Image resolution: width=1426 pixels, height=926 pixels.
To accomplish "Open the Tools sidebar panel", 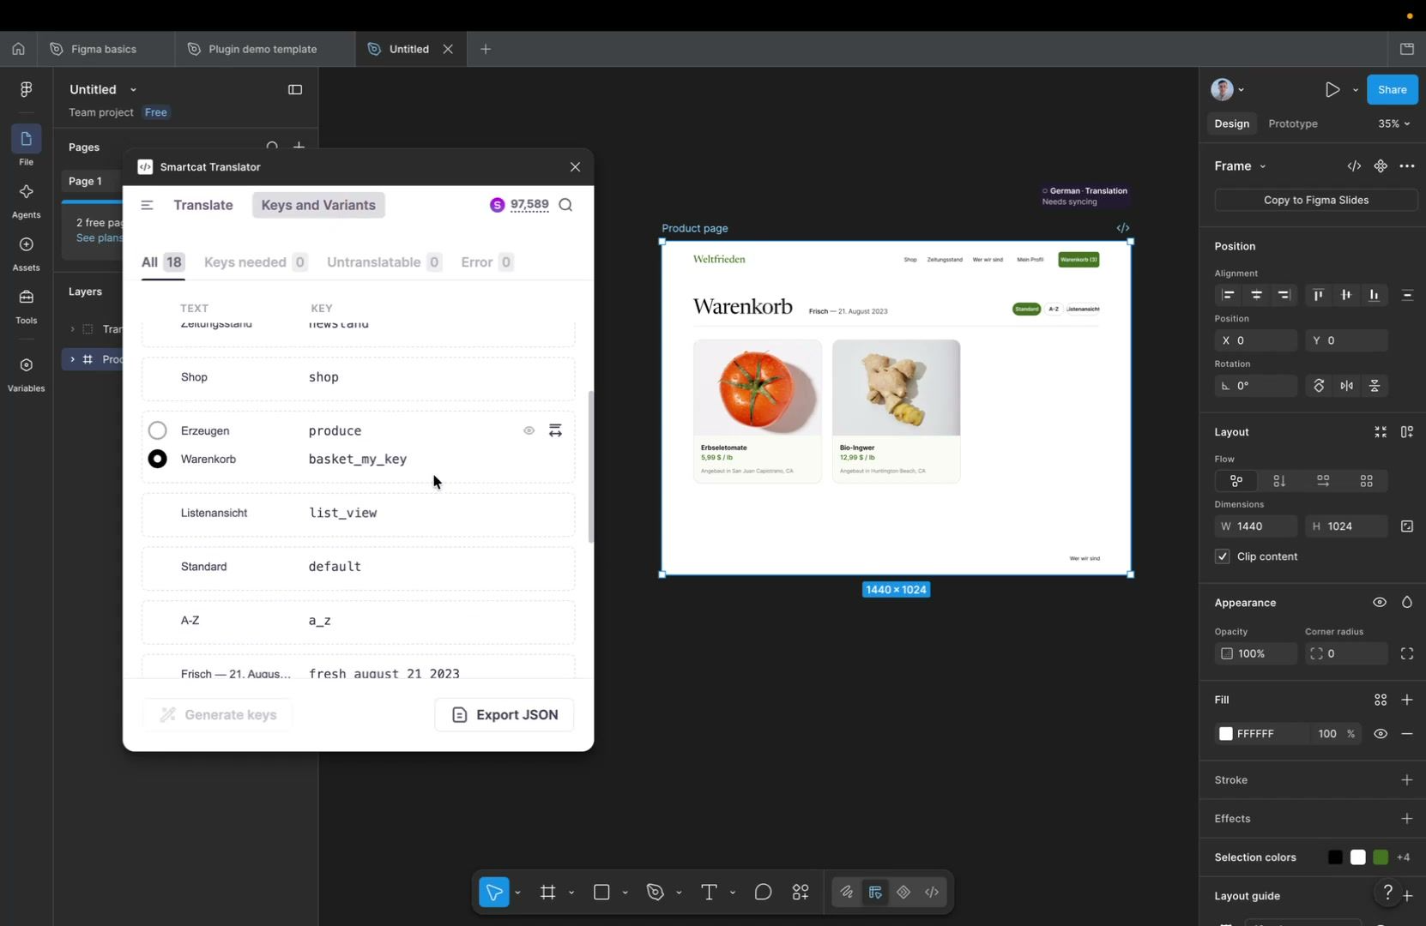I will (x=26, y=298).
